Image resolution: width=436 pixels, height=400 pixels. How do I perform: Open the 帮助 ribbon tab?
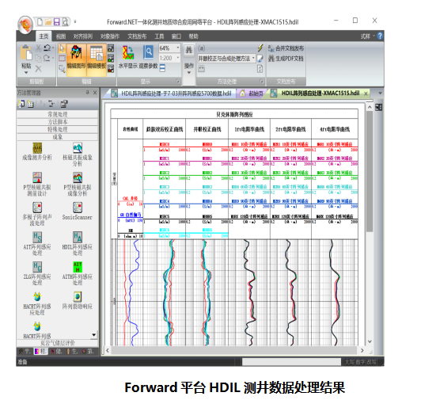pos(194,36)
